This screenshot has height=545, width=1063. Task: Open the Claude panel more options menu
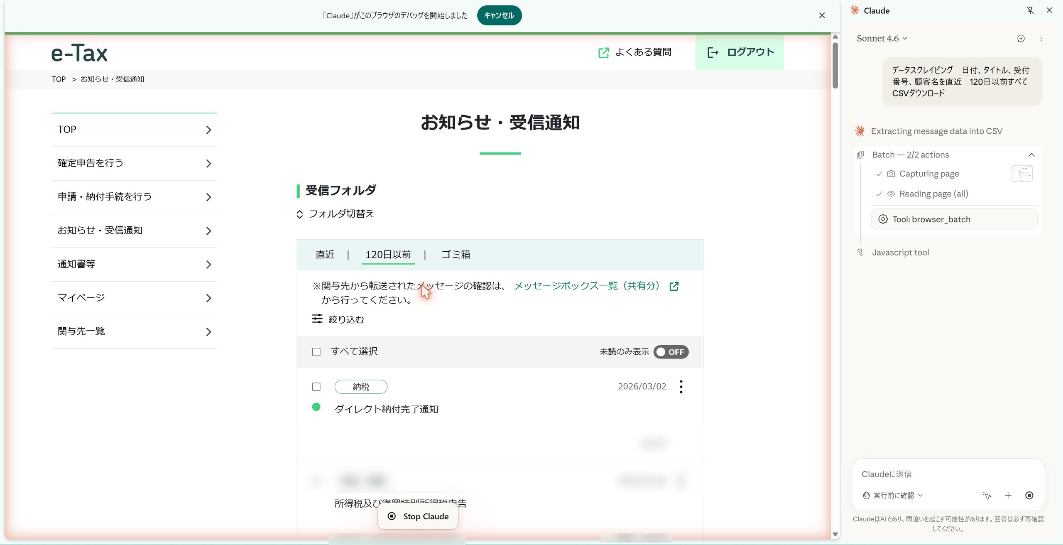click(x=1041, y=39)
